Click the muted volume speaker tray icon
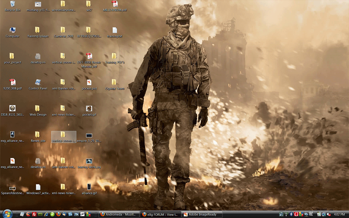 coord(329,214)
